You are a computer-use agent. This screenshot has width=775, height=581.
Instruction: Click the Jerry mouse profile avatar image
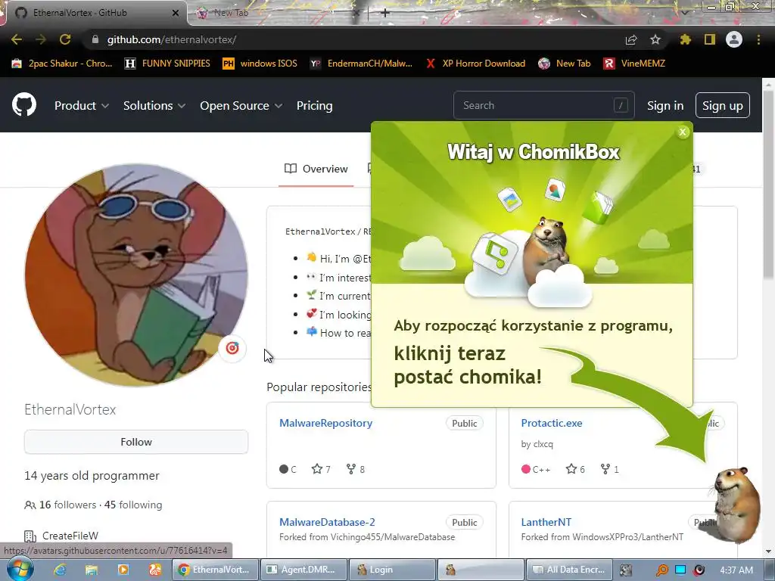pos(136,275)
